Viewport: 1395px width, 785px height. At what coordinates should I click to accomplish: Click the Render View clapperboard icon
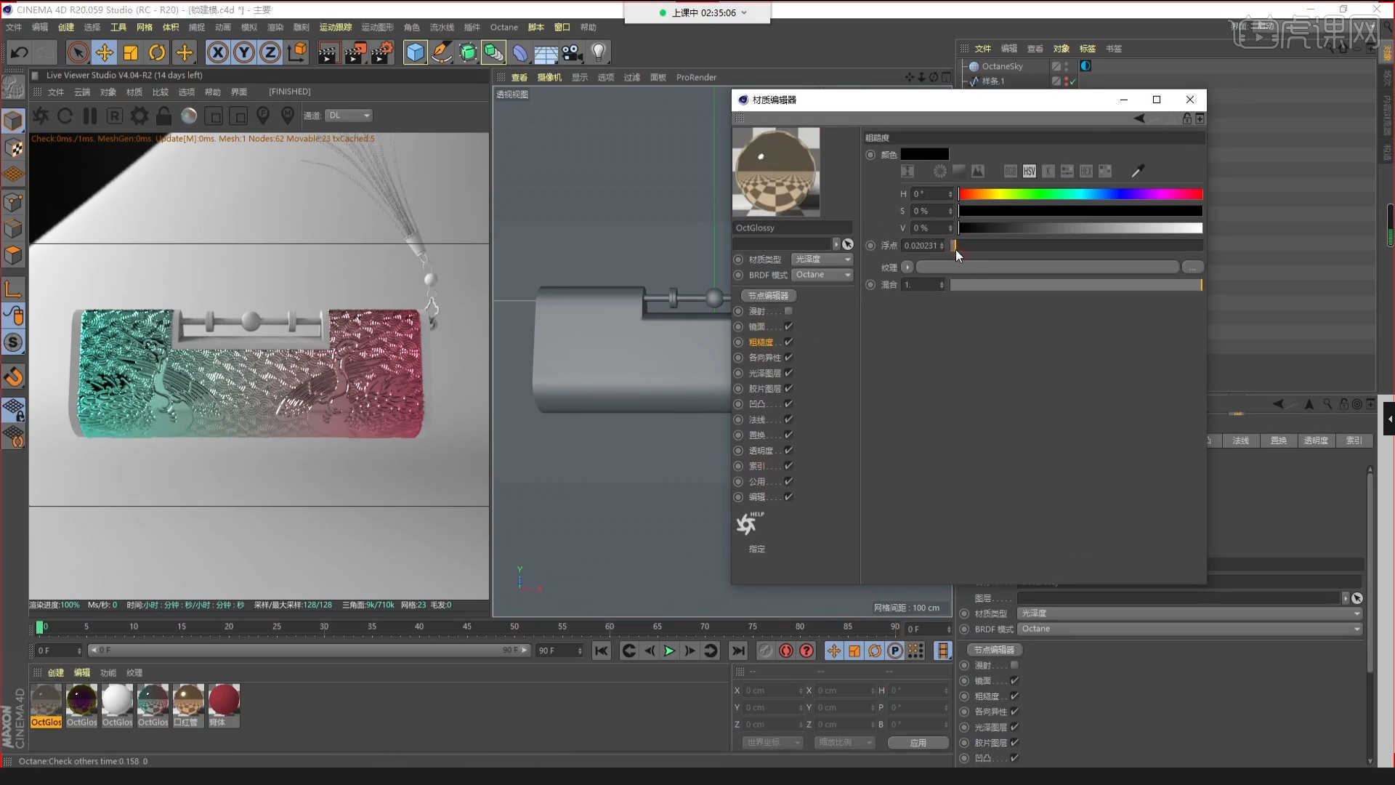[328, 52]
